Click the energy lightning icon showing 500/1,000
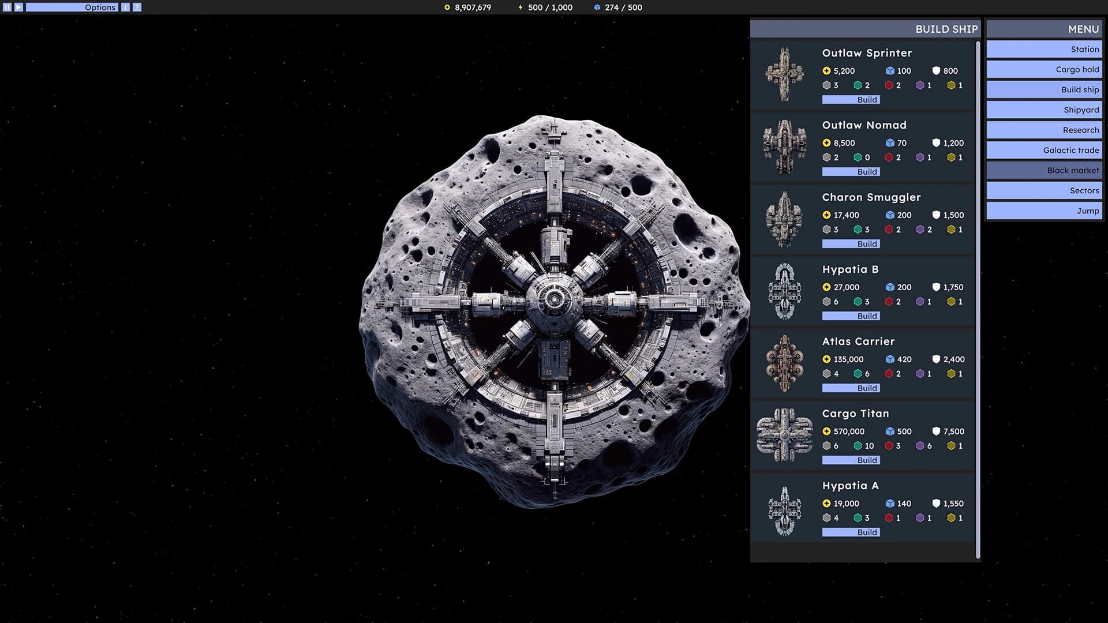The width and height of the screenshot is (1108, 623). [521, 7]
